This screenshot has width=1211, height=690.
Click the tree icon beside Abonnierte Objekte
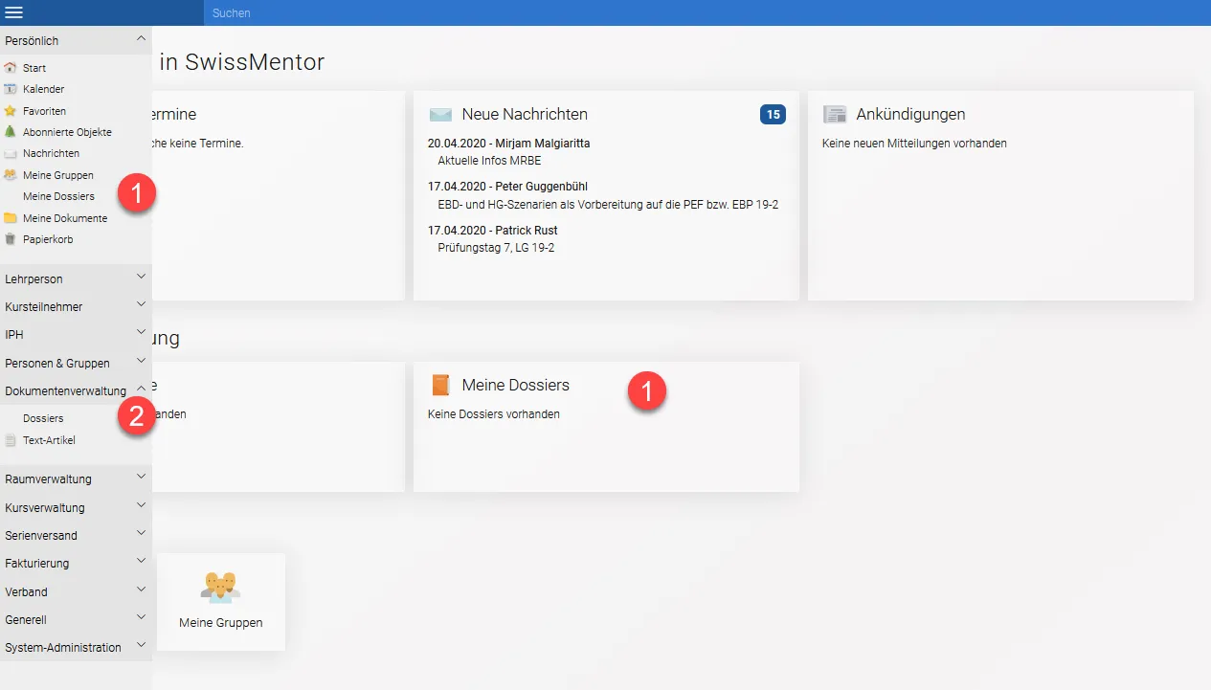(11, 132)
